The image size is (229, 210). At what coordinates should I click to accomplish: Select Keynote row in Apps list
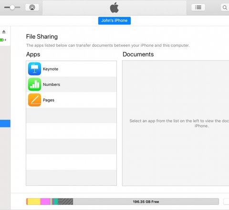pyautogui.click(x=71, y=69)
